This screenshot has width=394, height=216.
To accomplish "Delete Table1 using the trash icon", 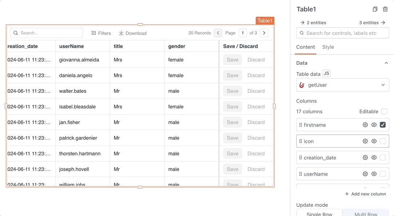I will (x=385, y=9).
